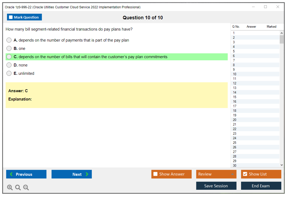
Task: Click the middle magnifier reset-zoom icon
Action: (18, 187)
